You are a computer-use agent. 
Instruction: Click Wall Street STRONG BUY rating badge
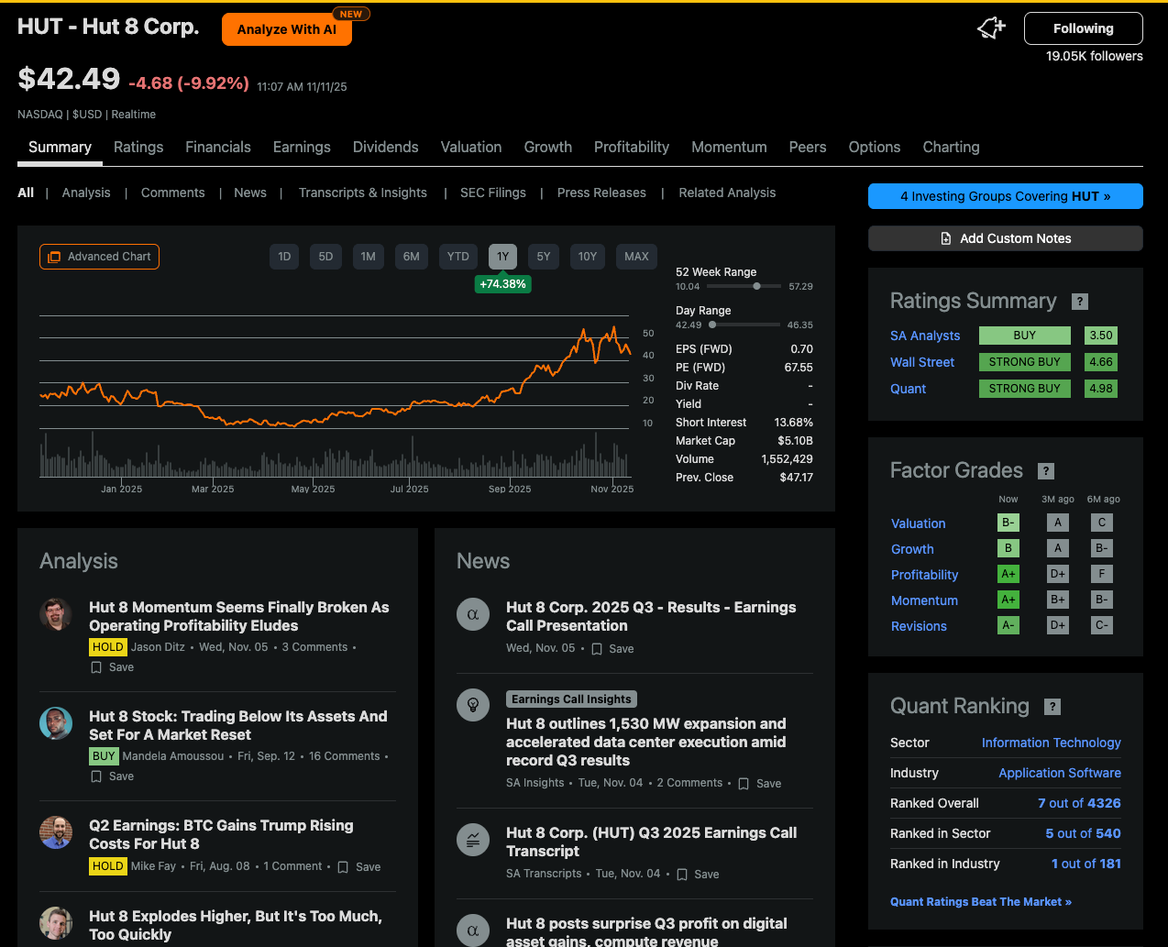pyautogui.click(x=1024, y=362)
